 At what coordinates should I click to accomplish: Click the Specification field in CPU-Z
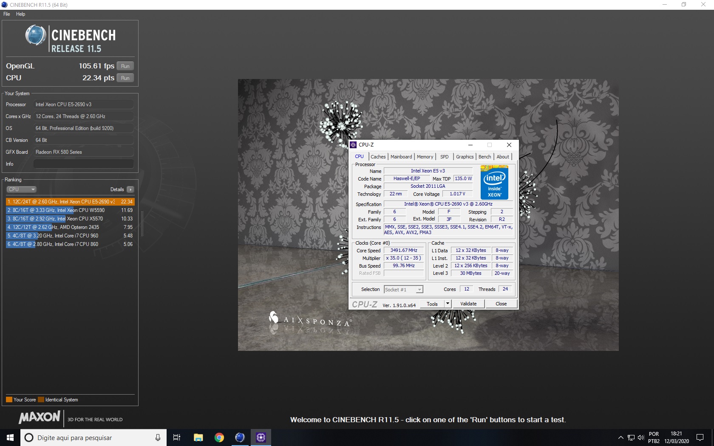pos(448,204)
